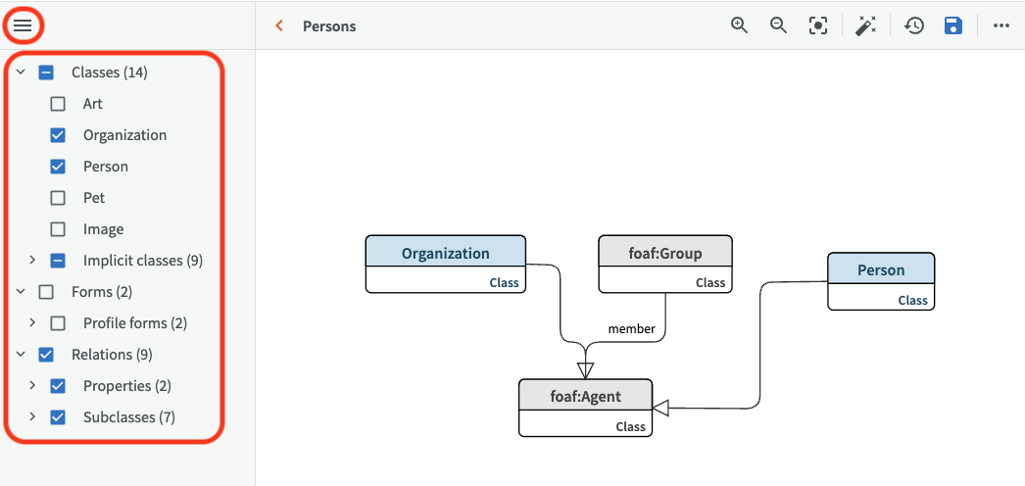Screen dimensions: 1025x486
Task: Click the Person class node in diagram
Action: tap(880, 270)
